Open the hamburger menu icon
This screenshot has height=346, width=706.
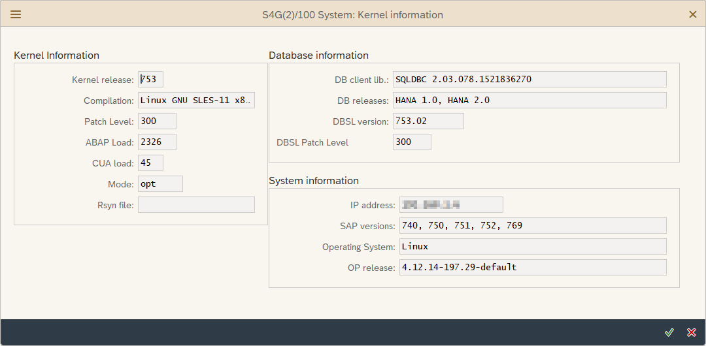16,14
